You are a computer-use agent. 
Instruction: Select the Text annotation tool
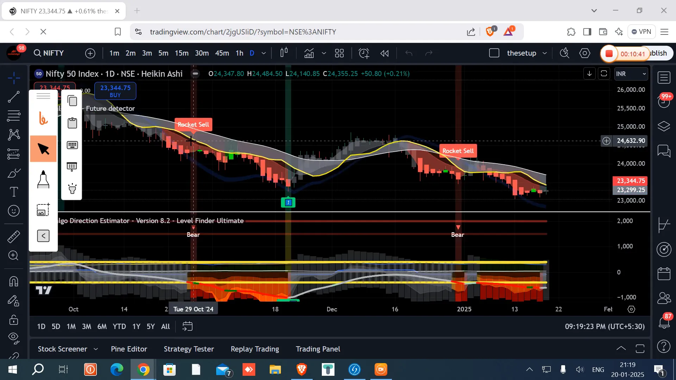click(14, 192)
